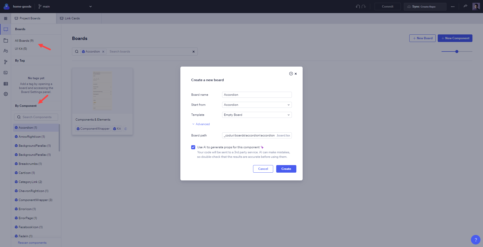
Task: Select ArrowRightIcon (1) component
Action: [36, 137]
